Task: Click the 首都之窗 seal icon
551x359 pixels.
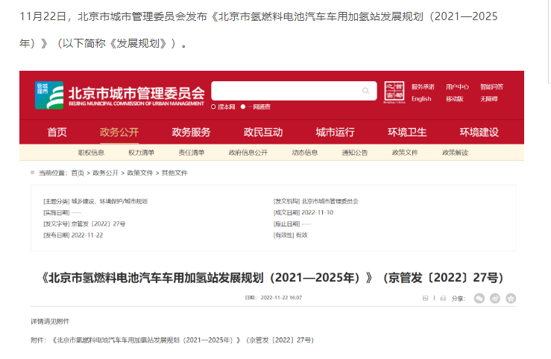Action: 393,92
